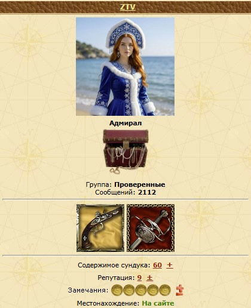Open chest contents value 60 link
Screen dimensions: 251x308
157,265
